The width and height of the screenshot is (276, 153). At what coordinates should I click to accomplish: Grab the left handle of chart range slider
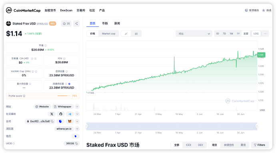pyautogui.click(x=86, y=126)
